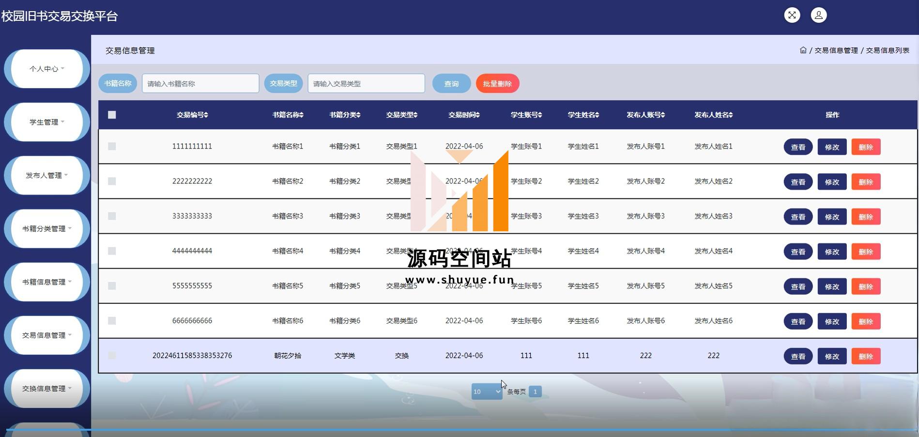Sort by 交易类型 column header

pos(401,115)
